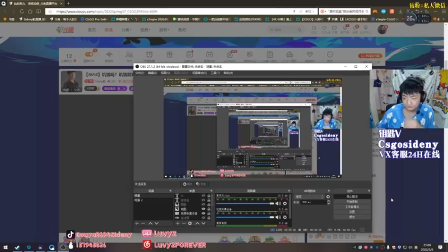Image resolution: width=448 pixels, height=252 pixels.
Task: Open video capture device channel gear
Action: tap(285, 217)
